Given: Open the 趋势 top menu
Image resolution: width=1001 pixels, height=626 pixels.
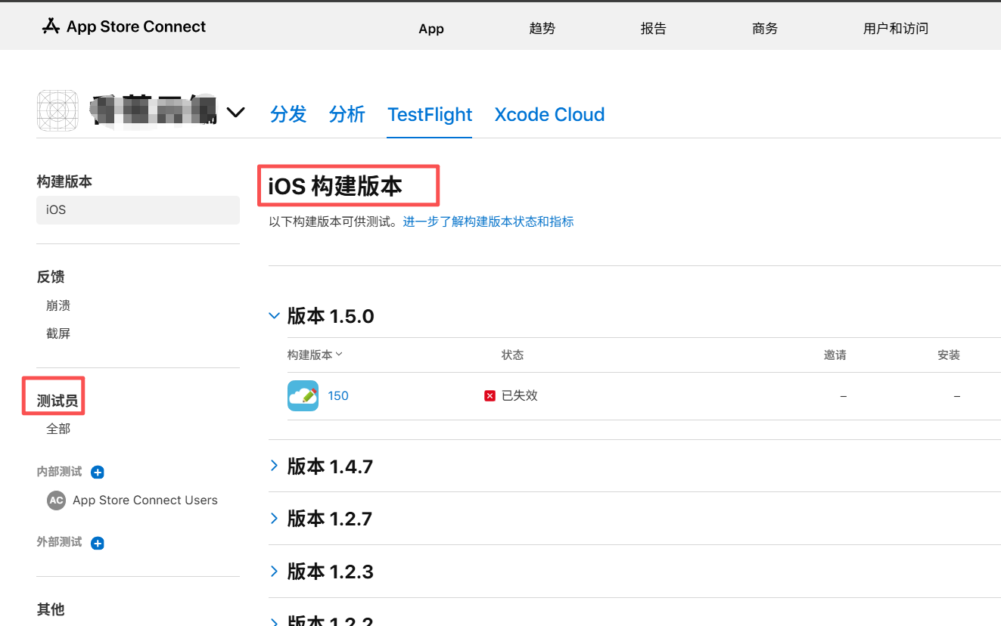Looking at the screenshot, I should pyautogui.click(x=542, y=29).
